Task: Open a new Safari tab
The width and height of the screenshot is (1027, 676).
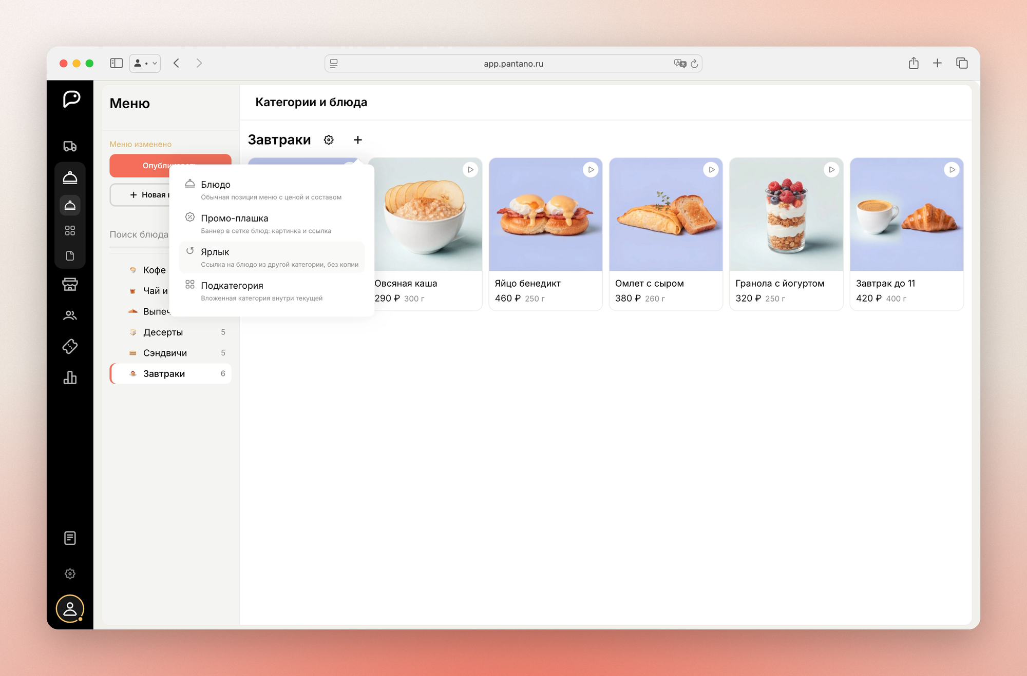Action: coord(937,63)
